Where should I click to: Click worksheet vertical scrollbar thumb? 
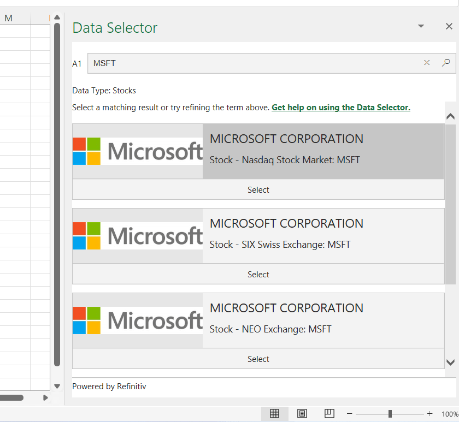click(x=57, y=194)
